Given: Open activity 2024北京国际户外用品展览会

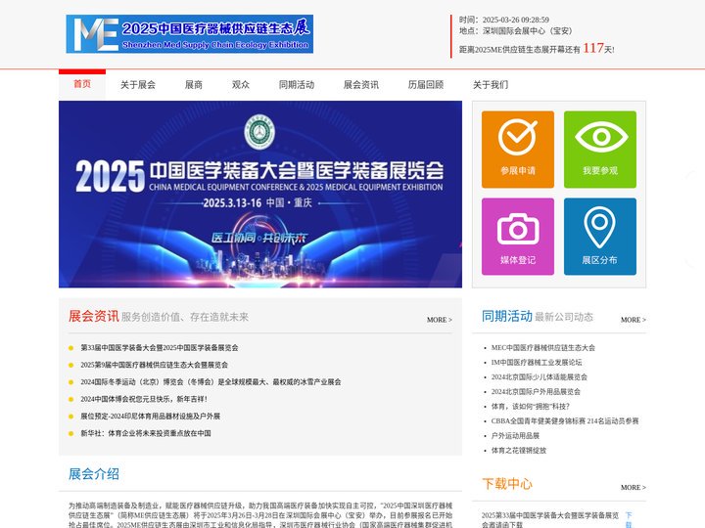Looking at the screenshot, I should [536, 391].
